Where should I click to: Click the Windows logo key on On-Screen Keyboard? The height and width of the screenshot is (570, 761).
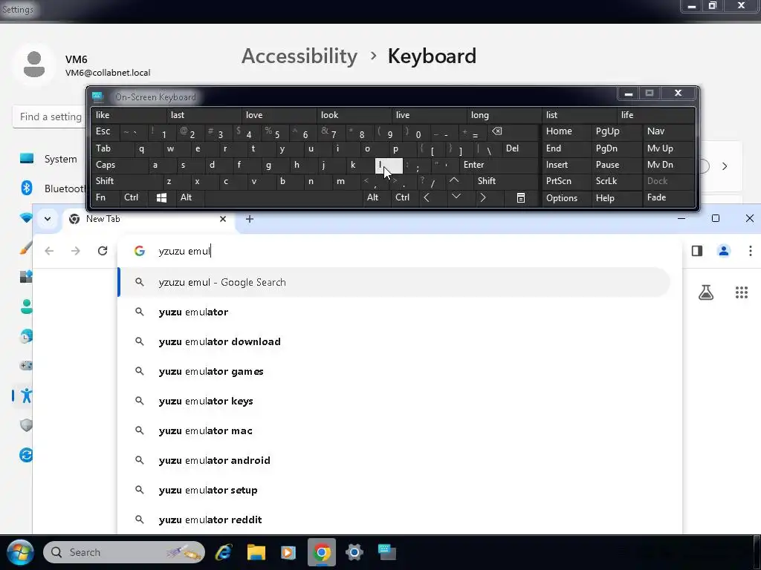click(161, 197)
